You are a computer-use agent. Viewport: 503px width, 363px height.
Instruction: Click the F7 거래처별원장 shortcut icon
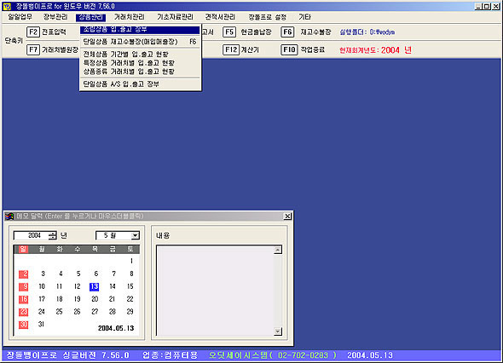click(33, 49)
